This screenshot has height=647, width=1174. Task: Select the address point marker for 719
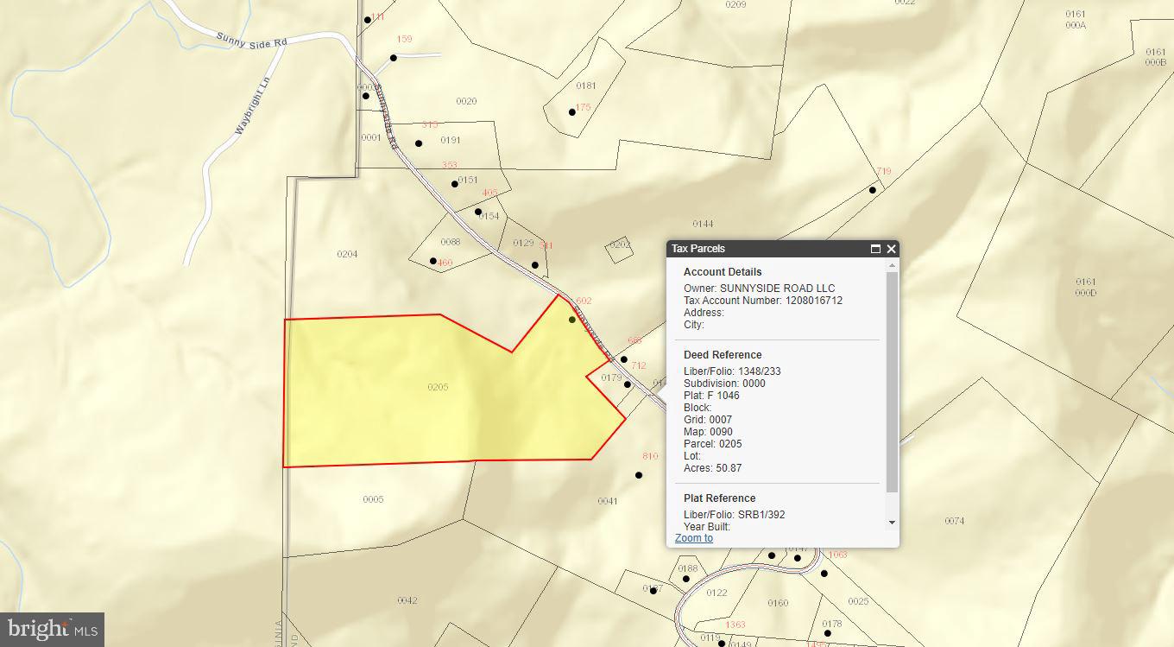point(873,190)
